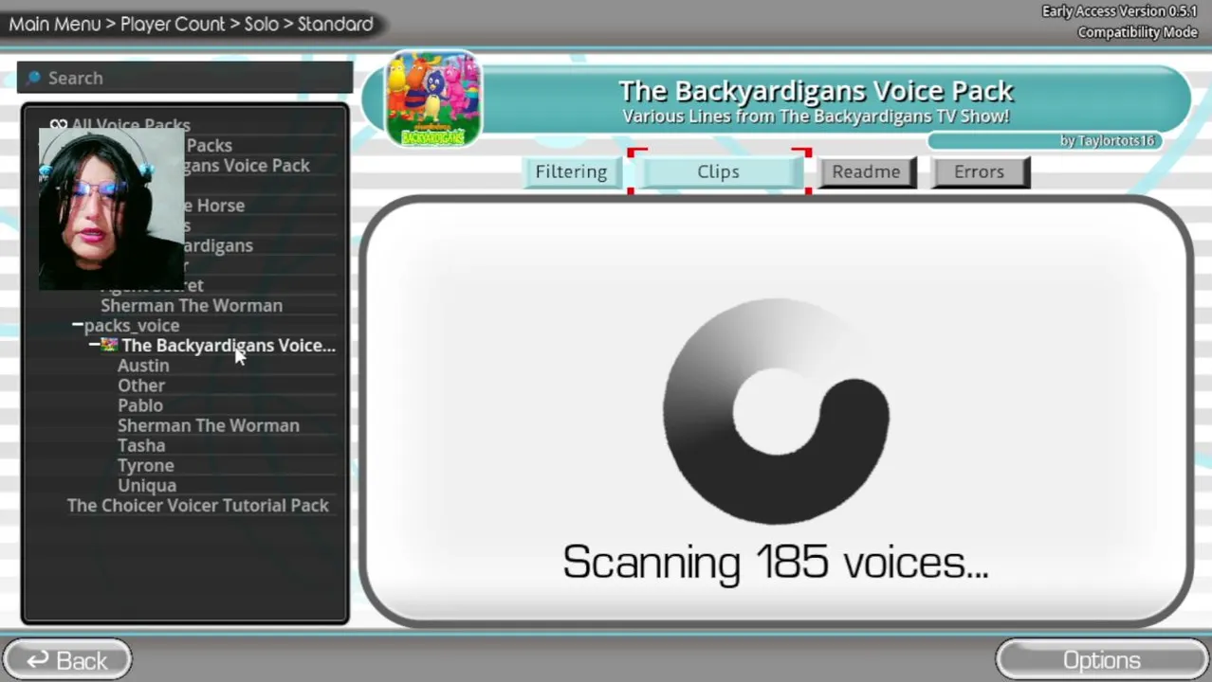This screenshot has height=682, width=1212.
Task: Click the author tag by Taylortots16
Action: click(1043, 140)
